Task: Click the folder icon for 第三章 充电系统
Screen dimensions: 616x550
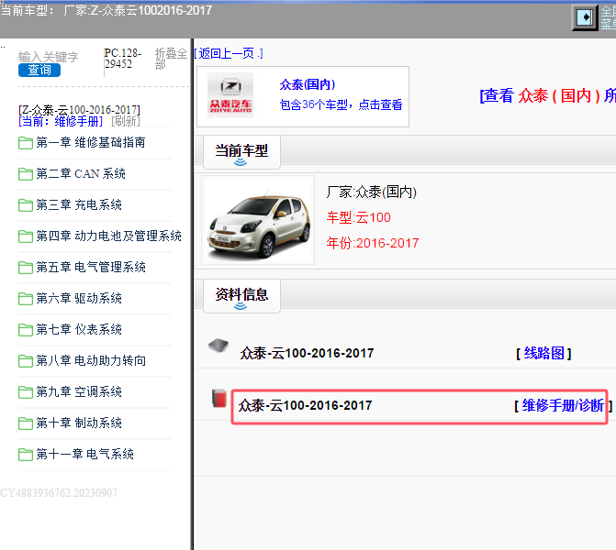Action: pyautogui.click(x=26, y=205)
